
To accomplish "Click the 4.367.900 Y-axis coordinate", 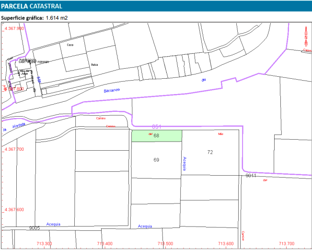I will tap(14, 29).
